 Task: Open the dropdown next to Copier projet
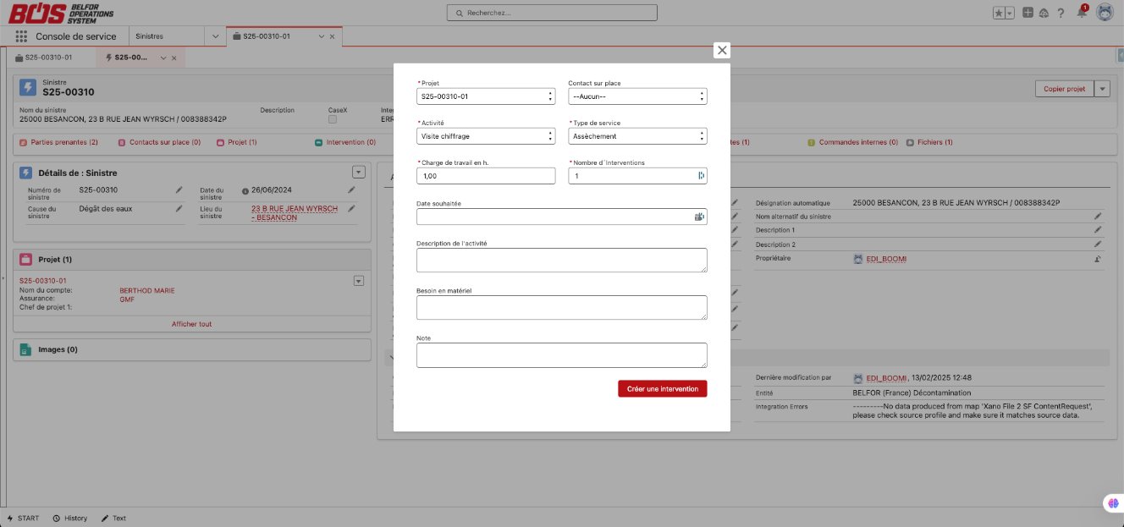coord(1101,89)
